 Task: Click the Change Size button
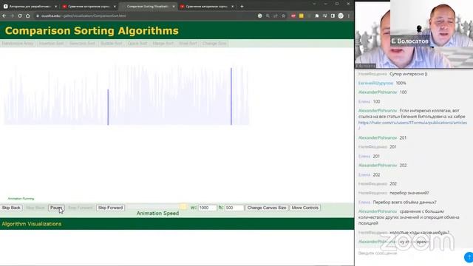coord(214,44)
